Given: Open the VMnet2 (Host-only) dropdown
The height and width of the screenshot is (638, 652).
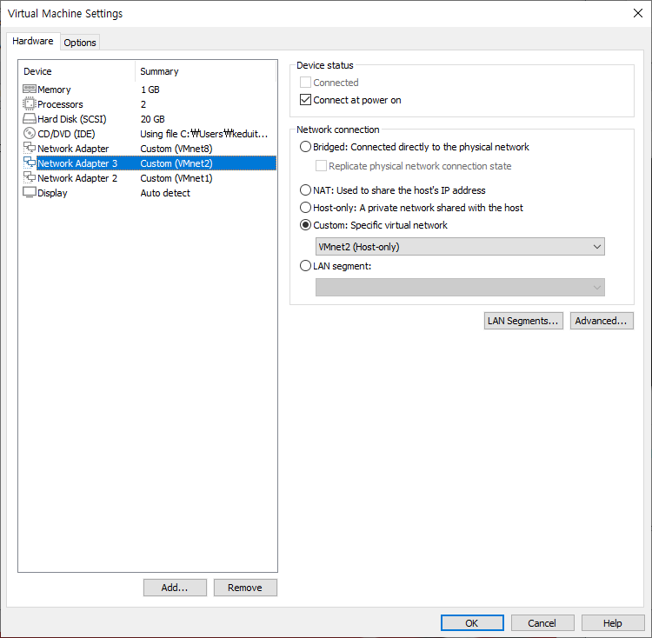Looking at the screenshot, I should (x=460, y=247).
